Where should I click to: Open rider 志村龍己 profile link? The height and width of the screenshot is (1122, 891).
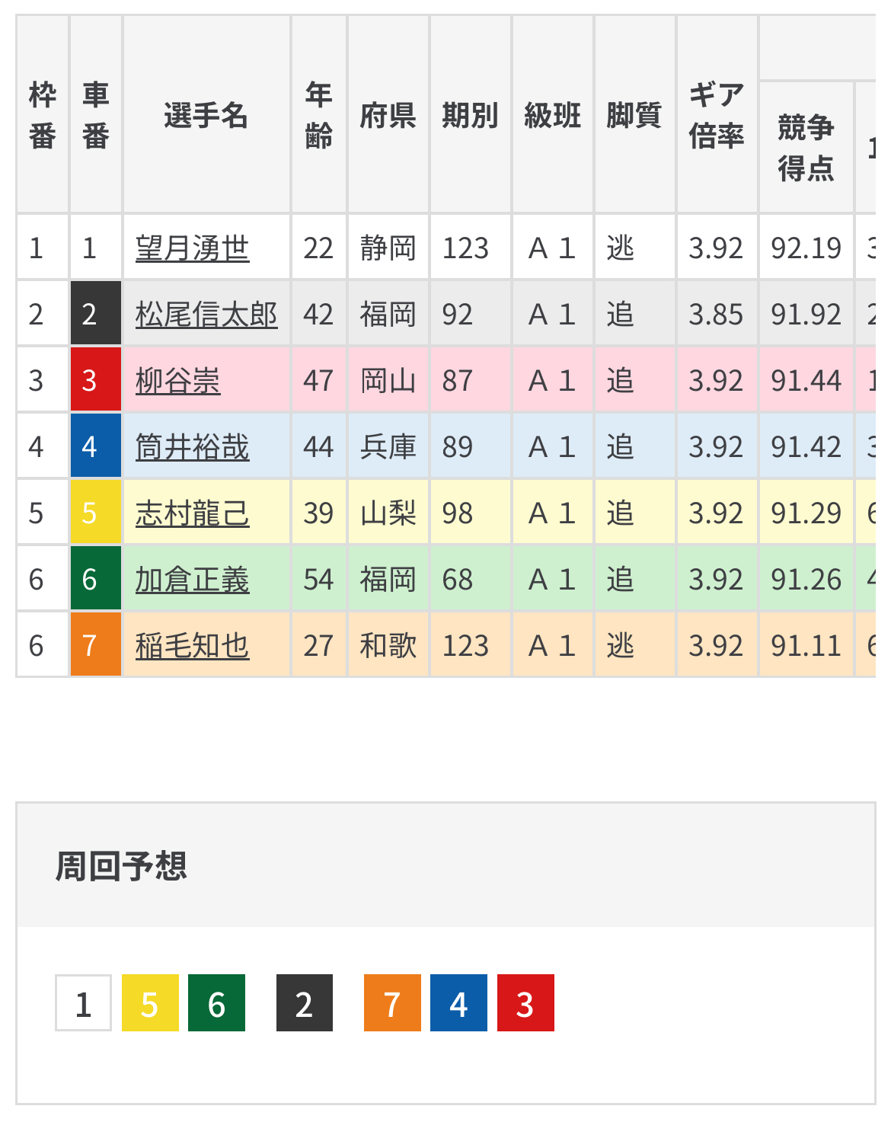tap(192, 513)
